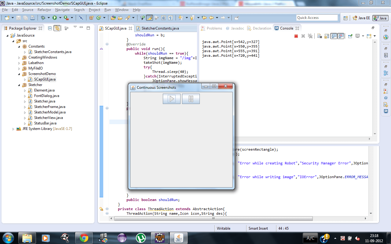This screenshot has width=391, height=244.
Task: Switch to the Problems tab
Action: 211,28
